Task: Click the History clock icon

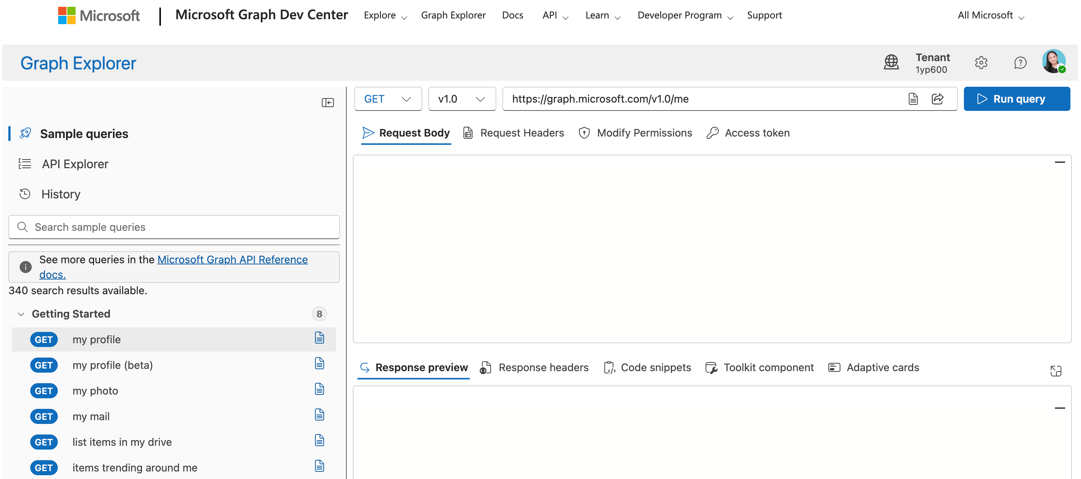Action: 25,193
